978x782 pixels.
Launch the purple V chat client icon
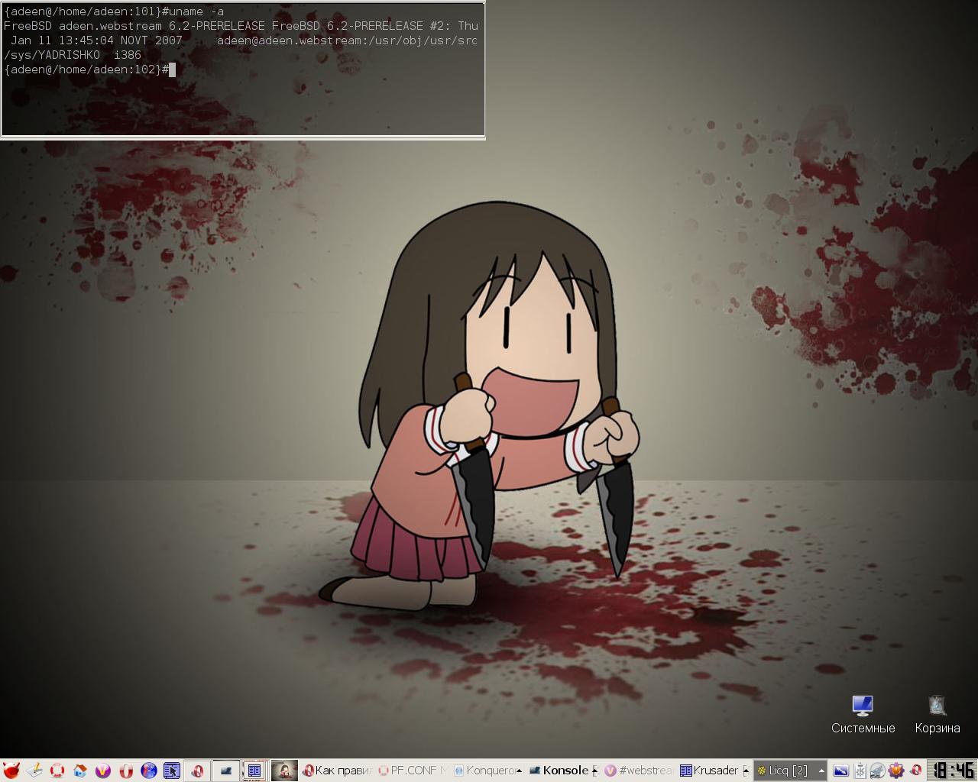[103, 771]
